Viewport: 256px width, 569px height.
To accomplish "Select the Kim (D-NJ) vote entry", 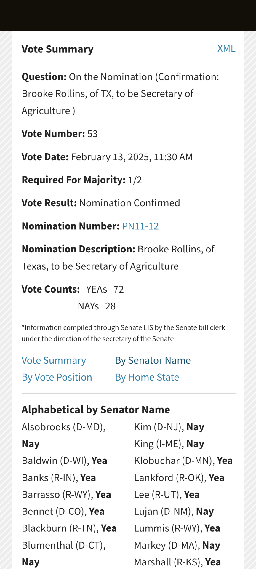I will (169, 427).
